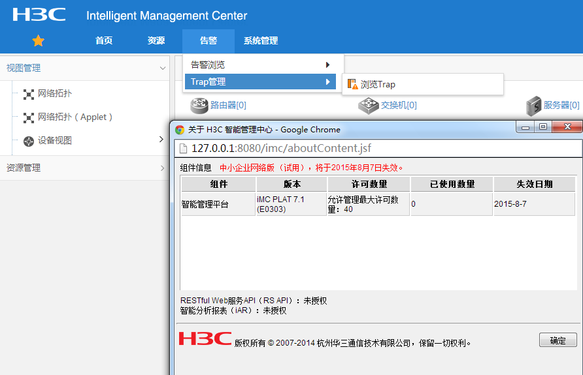
Task: Maximize the Chrome about popup window
Action: coord(543,127)
